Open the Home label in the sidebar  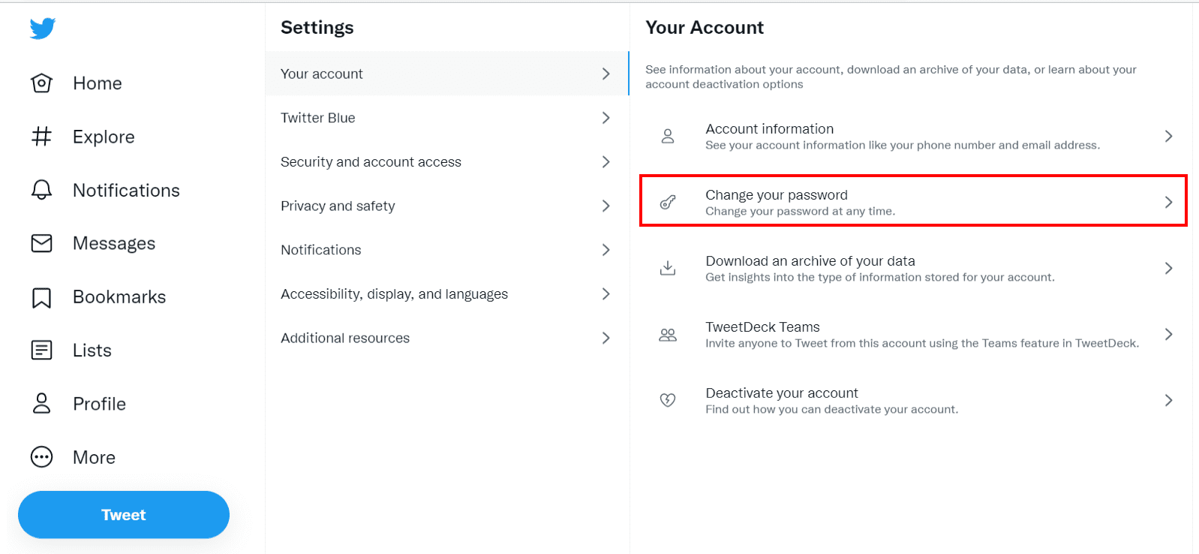pyautogui.click(x=98, y=83)
